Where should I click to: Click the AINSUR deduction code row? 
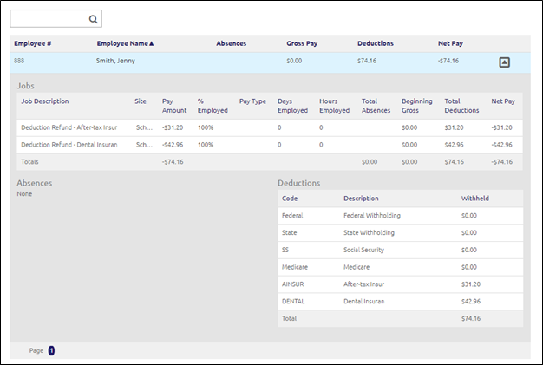click(x=293, y=284)
